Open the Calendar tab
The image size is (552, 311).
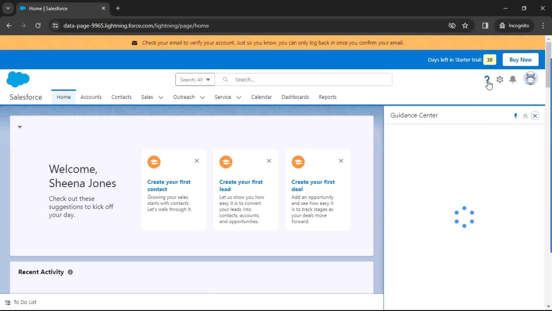tap(261, 97)
